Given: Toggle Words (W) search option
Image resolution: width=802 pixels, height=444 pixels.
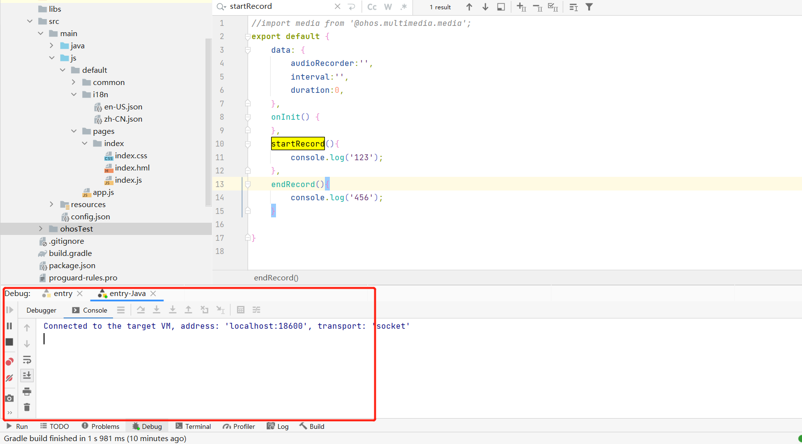Looking at the screenshot, I should (388, 7).
